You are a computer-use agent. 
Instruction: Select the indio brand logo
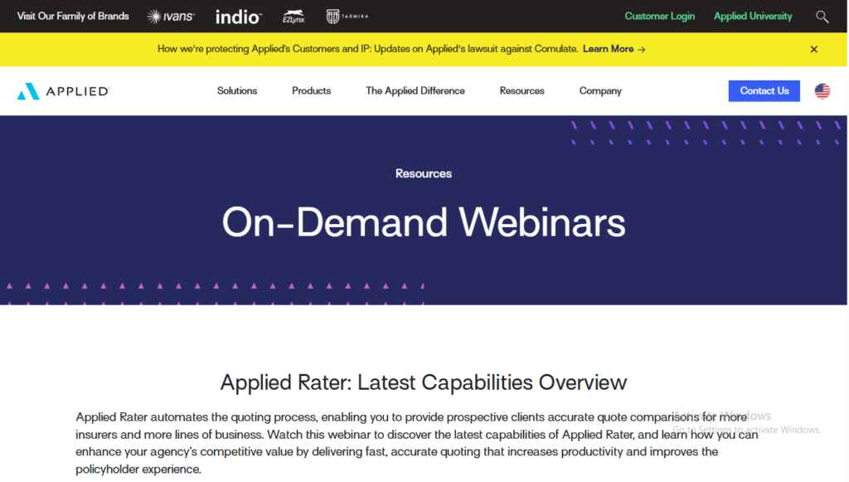point(238,16)
